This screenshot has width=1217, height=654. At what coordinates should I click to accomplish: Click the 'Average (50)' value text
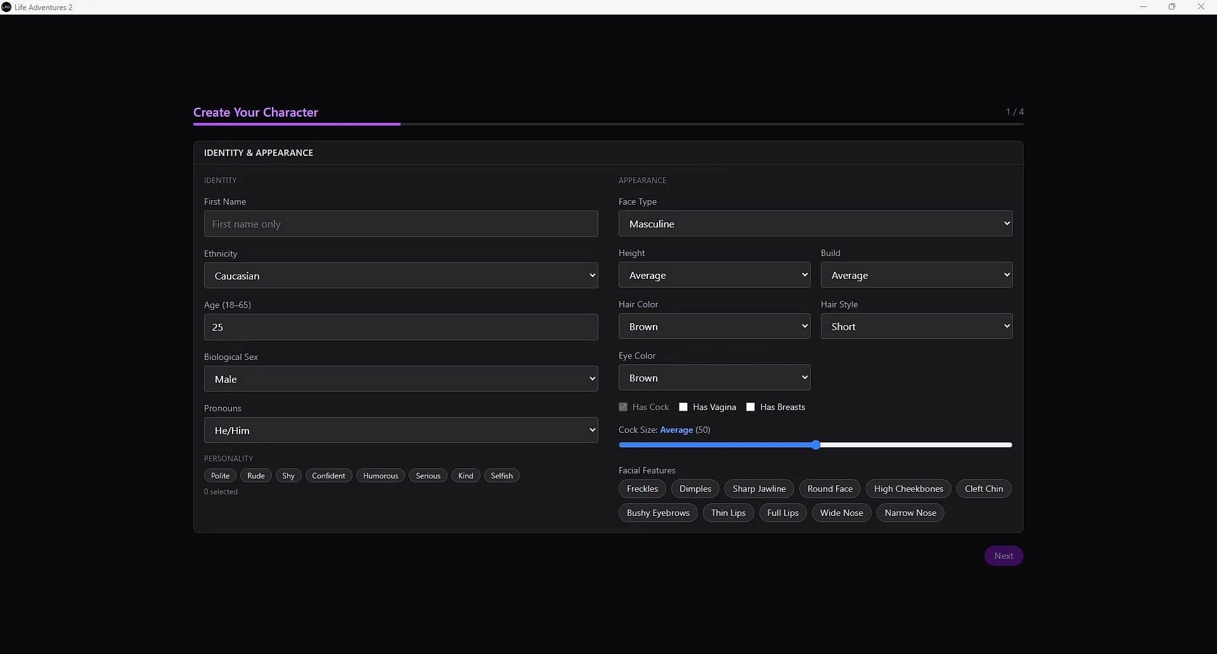(685, 430)
